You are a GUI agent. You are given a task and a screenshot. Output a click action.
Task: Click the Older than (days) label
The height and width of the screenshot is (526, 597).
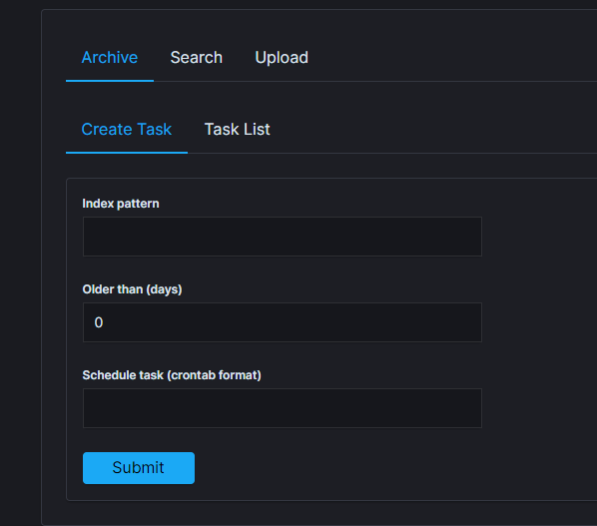[132, 289]
